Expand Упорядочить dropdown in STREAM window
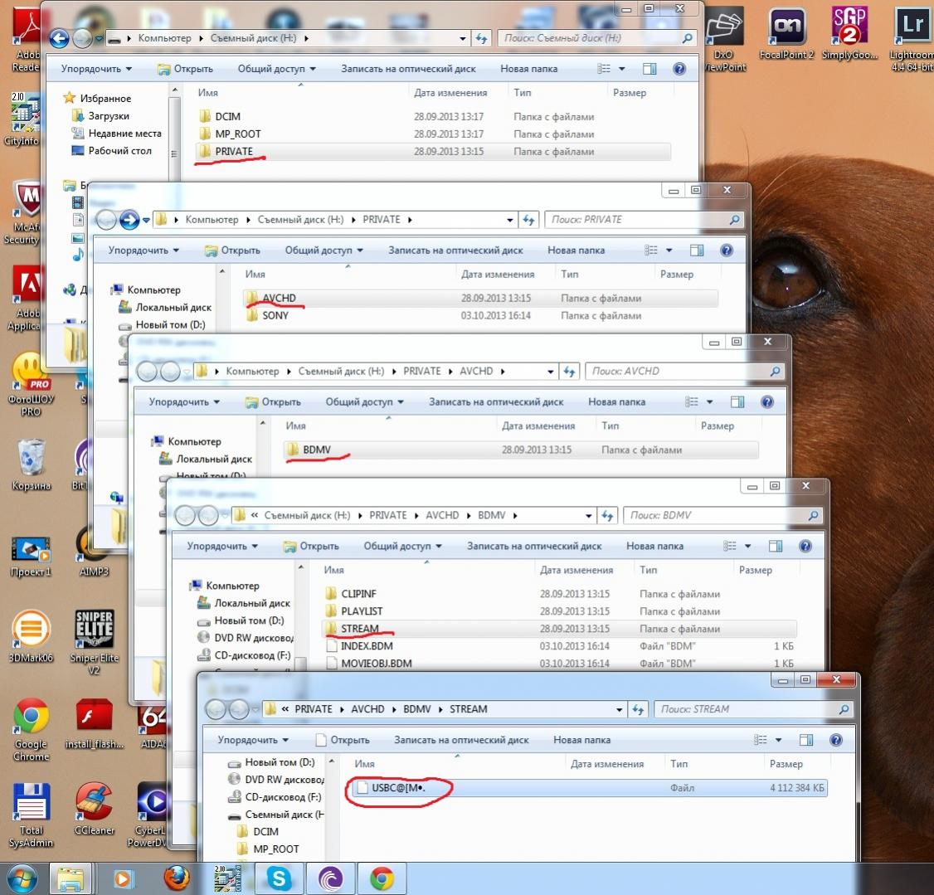Screen dimensions: 934x895 coord(253,740)
